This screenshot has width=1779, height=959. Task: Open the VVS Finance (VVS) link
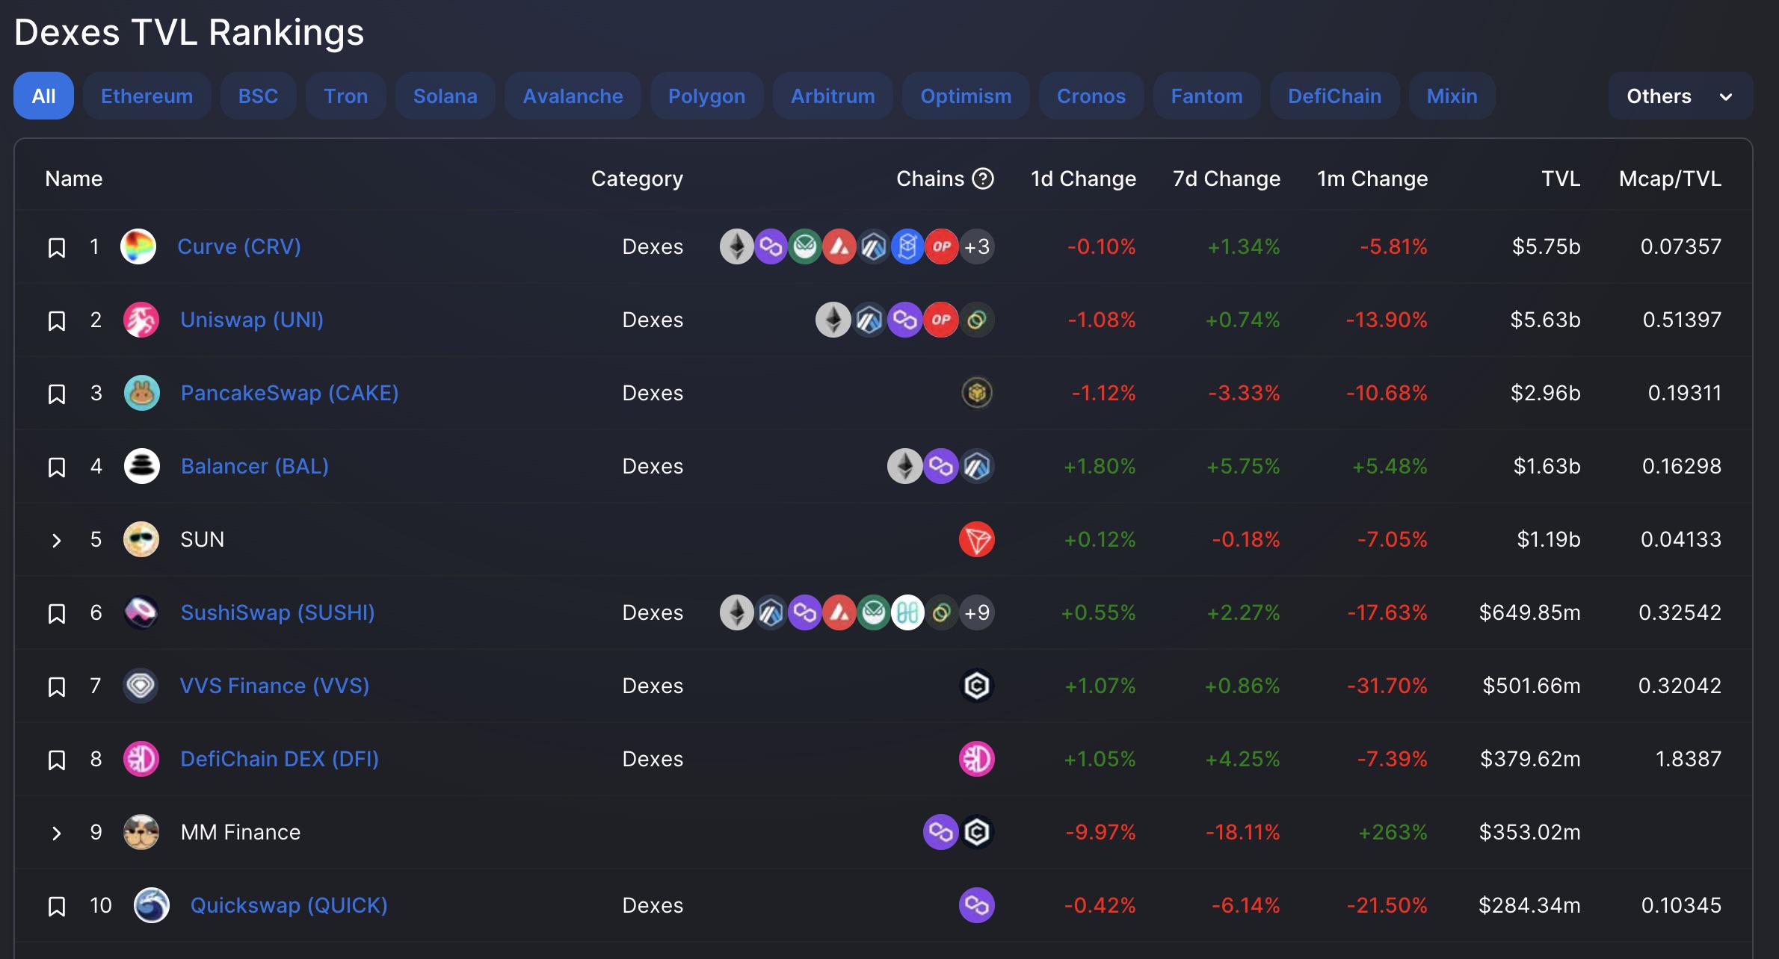[x=274, y=686]
